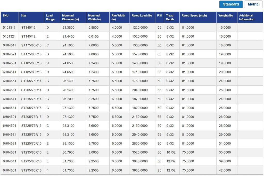Select SKU 6H04581 cell
This screenshot has width=264, height=176.
coord(10,108)
